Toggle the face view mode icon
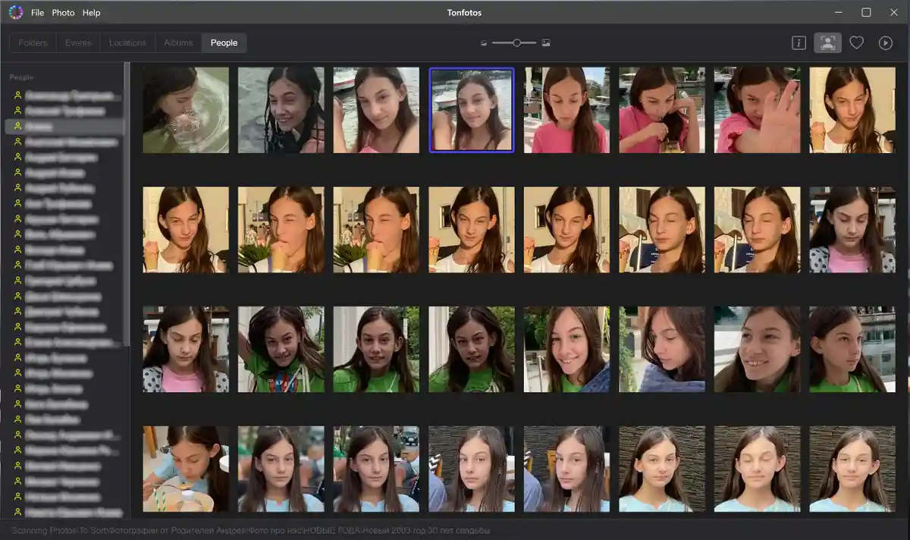 click(827, 43)
